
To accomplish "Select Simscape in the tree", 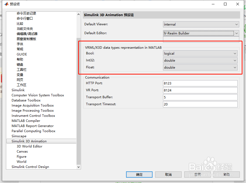I will [x=19, y=136].
